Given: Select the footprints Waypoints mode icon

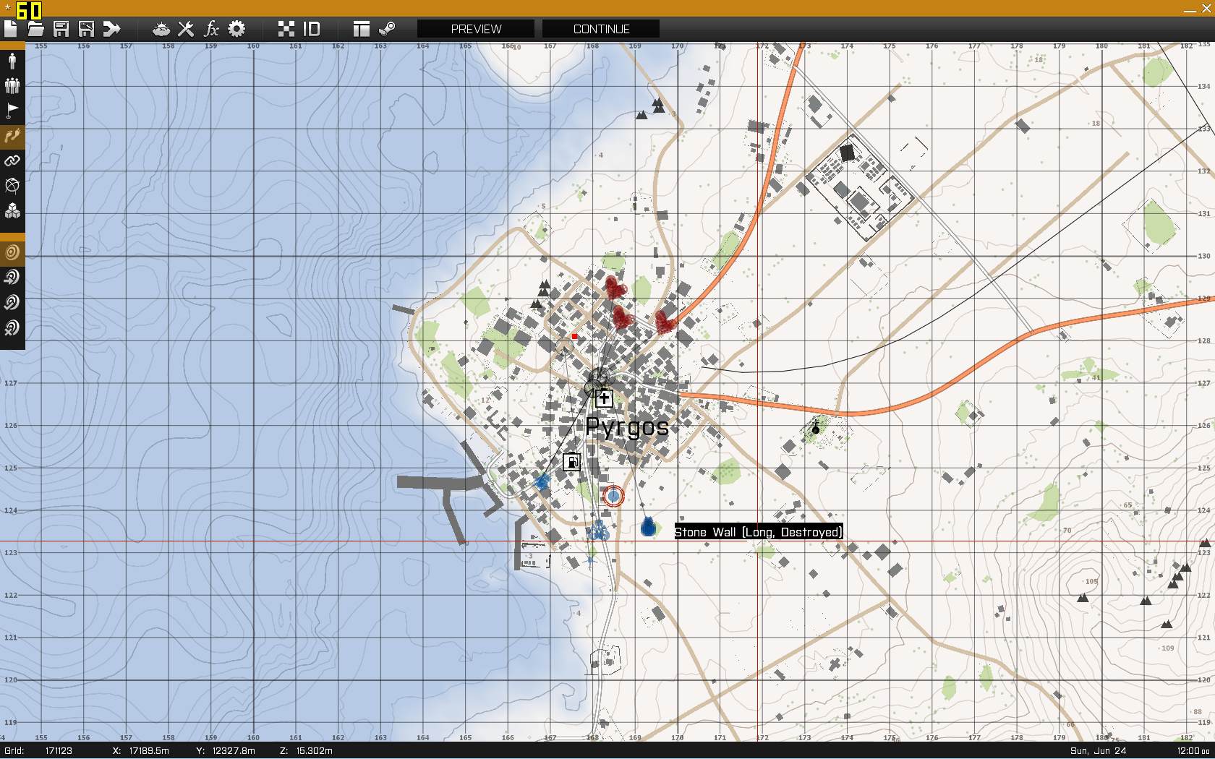Looking at the screenshot, I should (12, 136).
